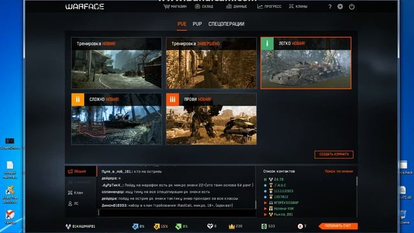Screen dimensions: 414x233
Task: Click the Warface logo
Action: [85, 7]
